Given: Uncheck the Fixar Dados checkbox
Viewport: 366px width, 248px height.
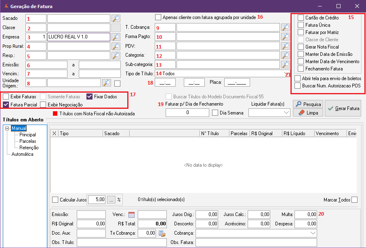Looking at the screenshot, I should pos(89,97).
